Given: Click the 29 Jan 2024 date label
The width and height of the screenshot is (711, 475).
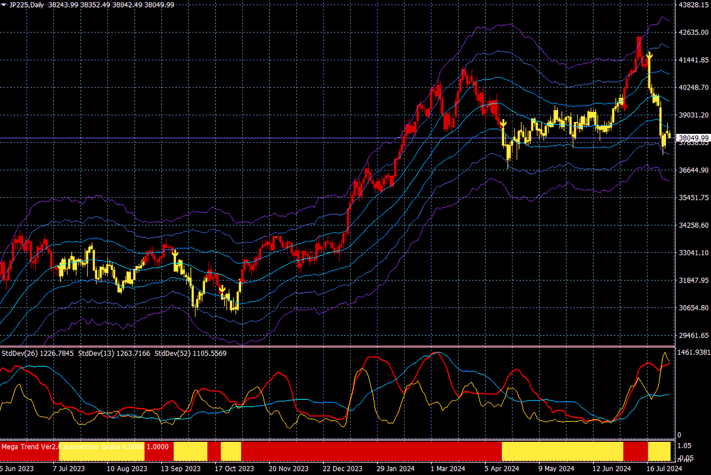Looking at the screenshot, I should coord(396,468).
